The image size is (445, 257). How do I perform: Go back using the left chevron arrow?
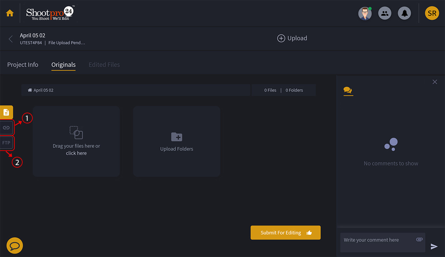click(10, 39)
